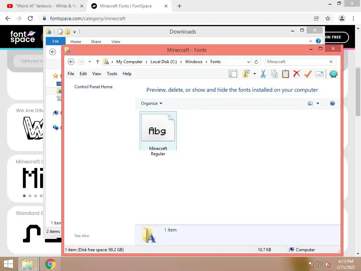This screenshot has height=271, width=361.
Task: Click the change view icon in Fonts pane
Action: 310,103
